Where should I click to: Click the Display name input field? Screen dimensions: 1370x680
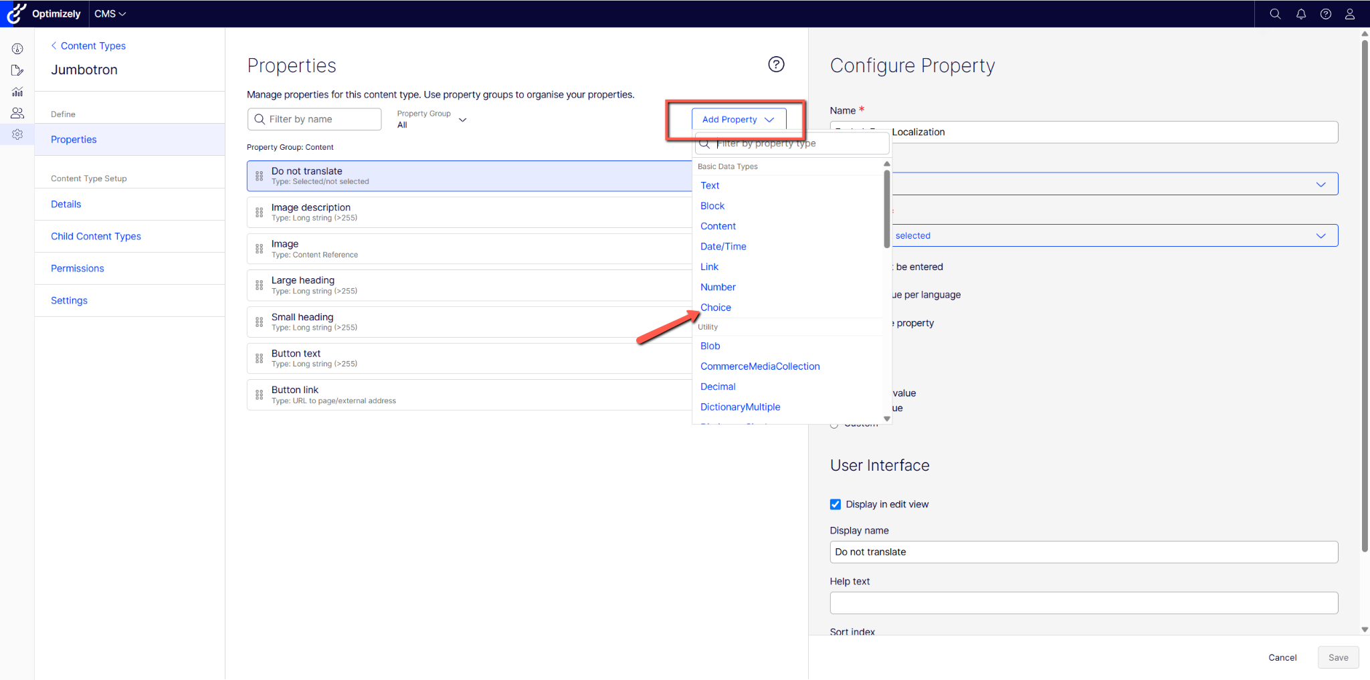tap(1084, 552)
